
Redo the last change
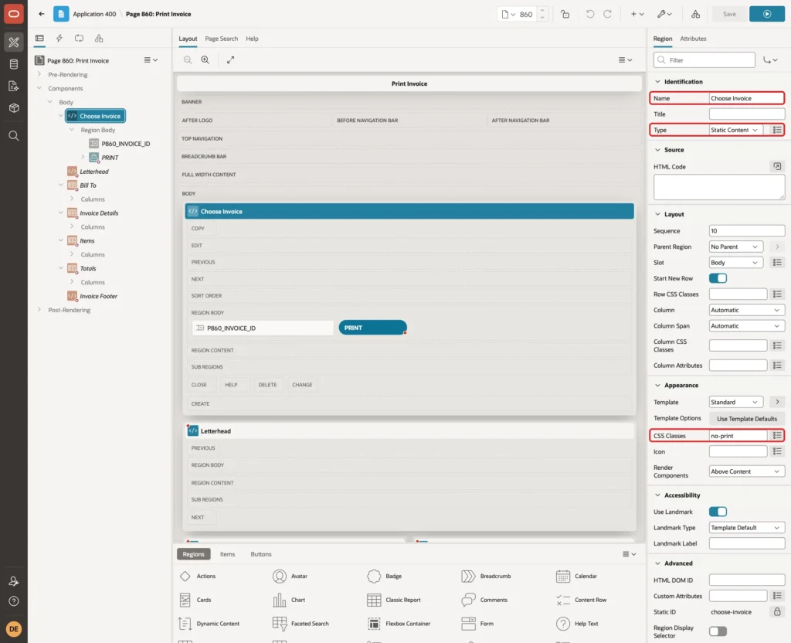607,14
